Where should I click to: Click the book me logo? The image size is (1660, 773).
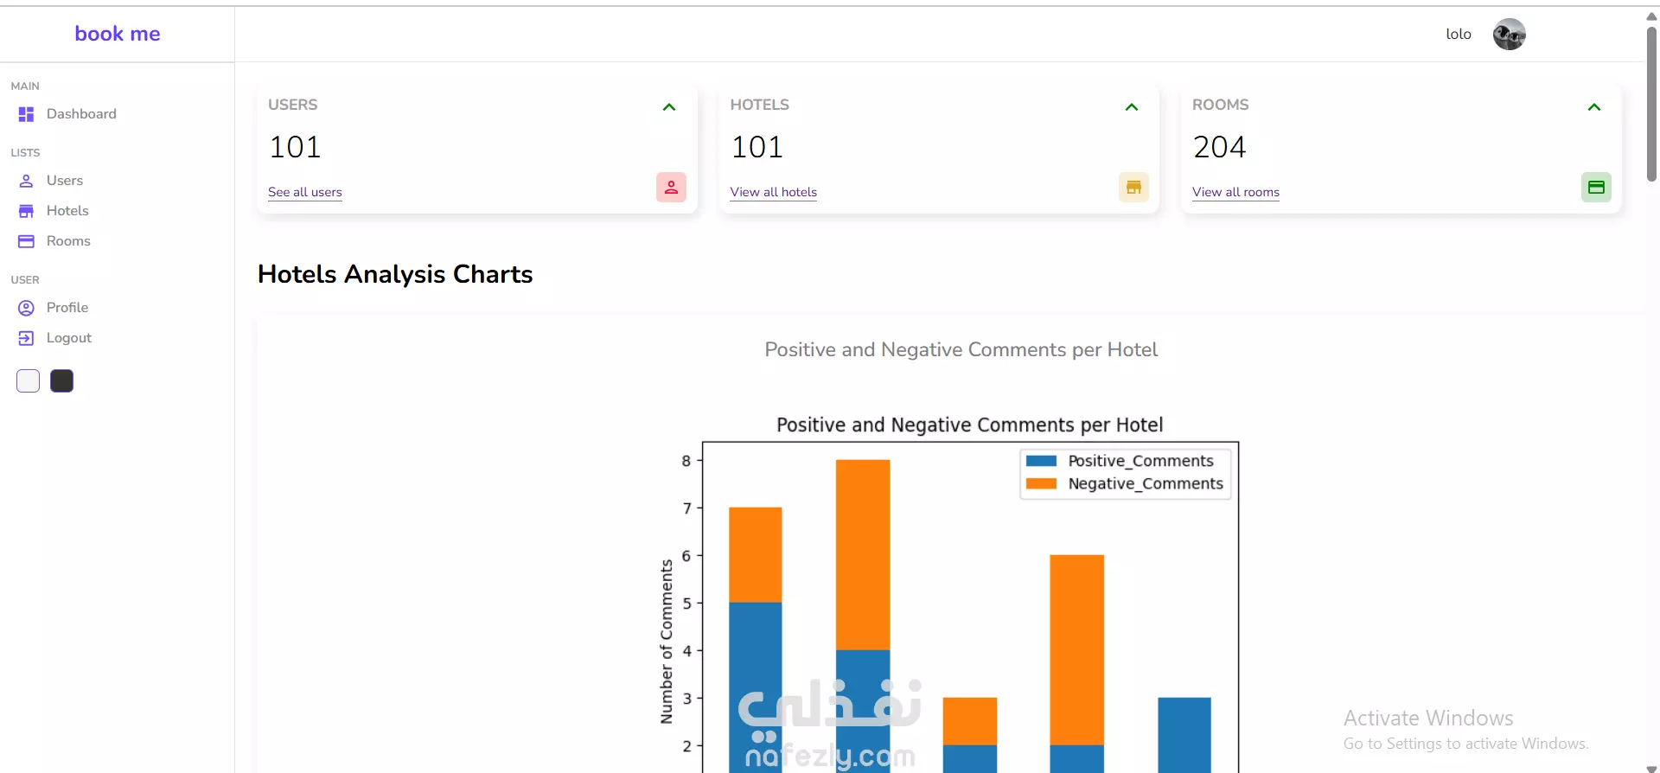coord(118,34)
